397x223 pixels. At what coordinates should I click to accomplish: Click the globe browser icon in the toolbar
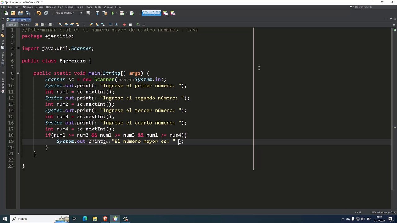(x=88, y=13)
